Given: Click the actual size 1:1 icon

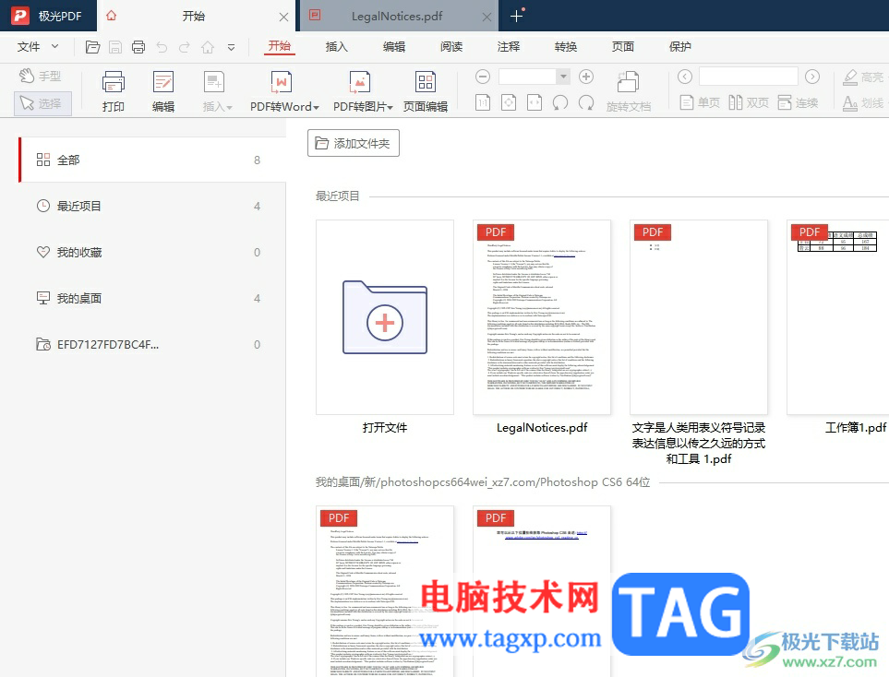Looking at the screenshot, I should [x=483, y=102].
